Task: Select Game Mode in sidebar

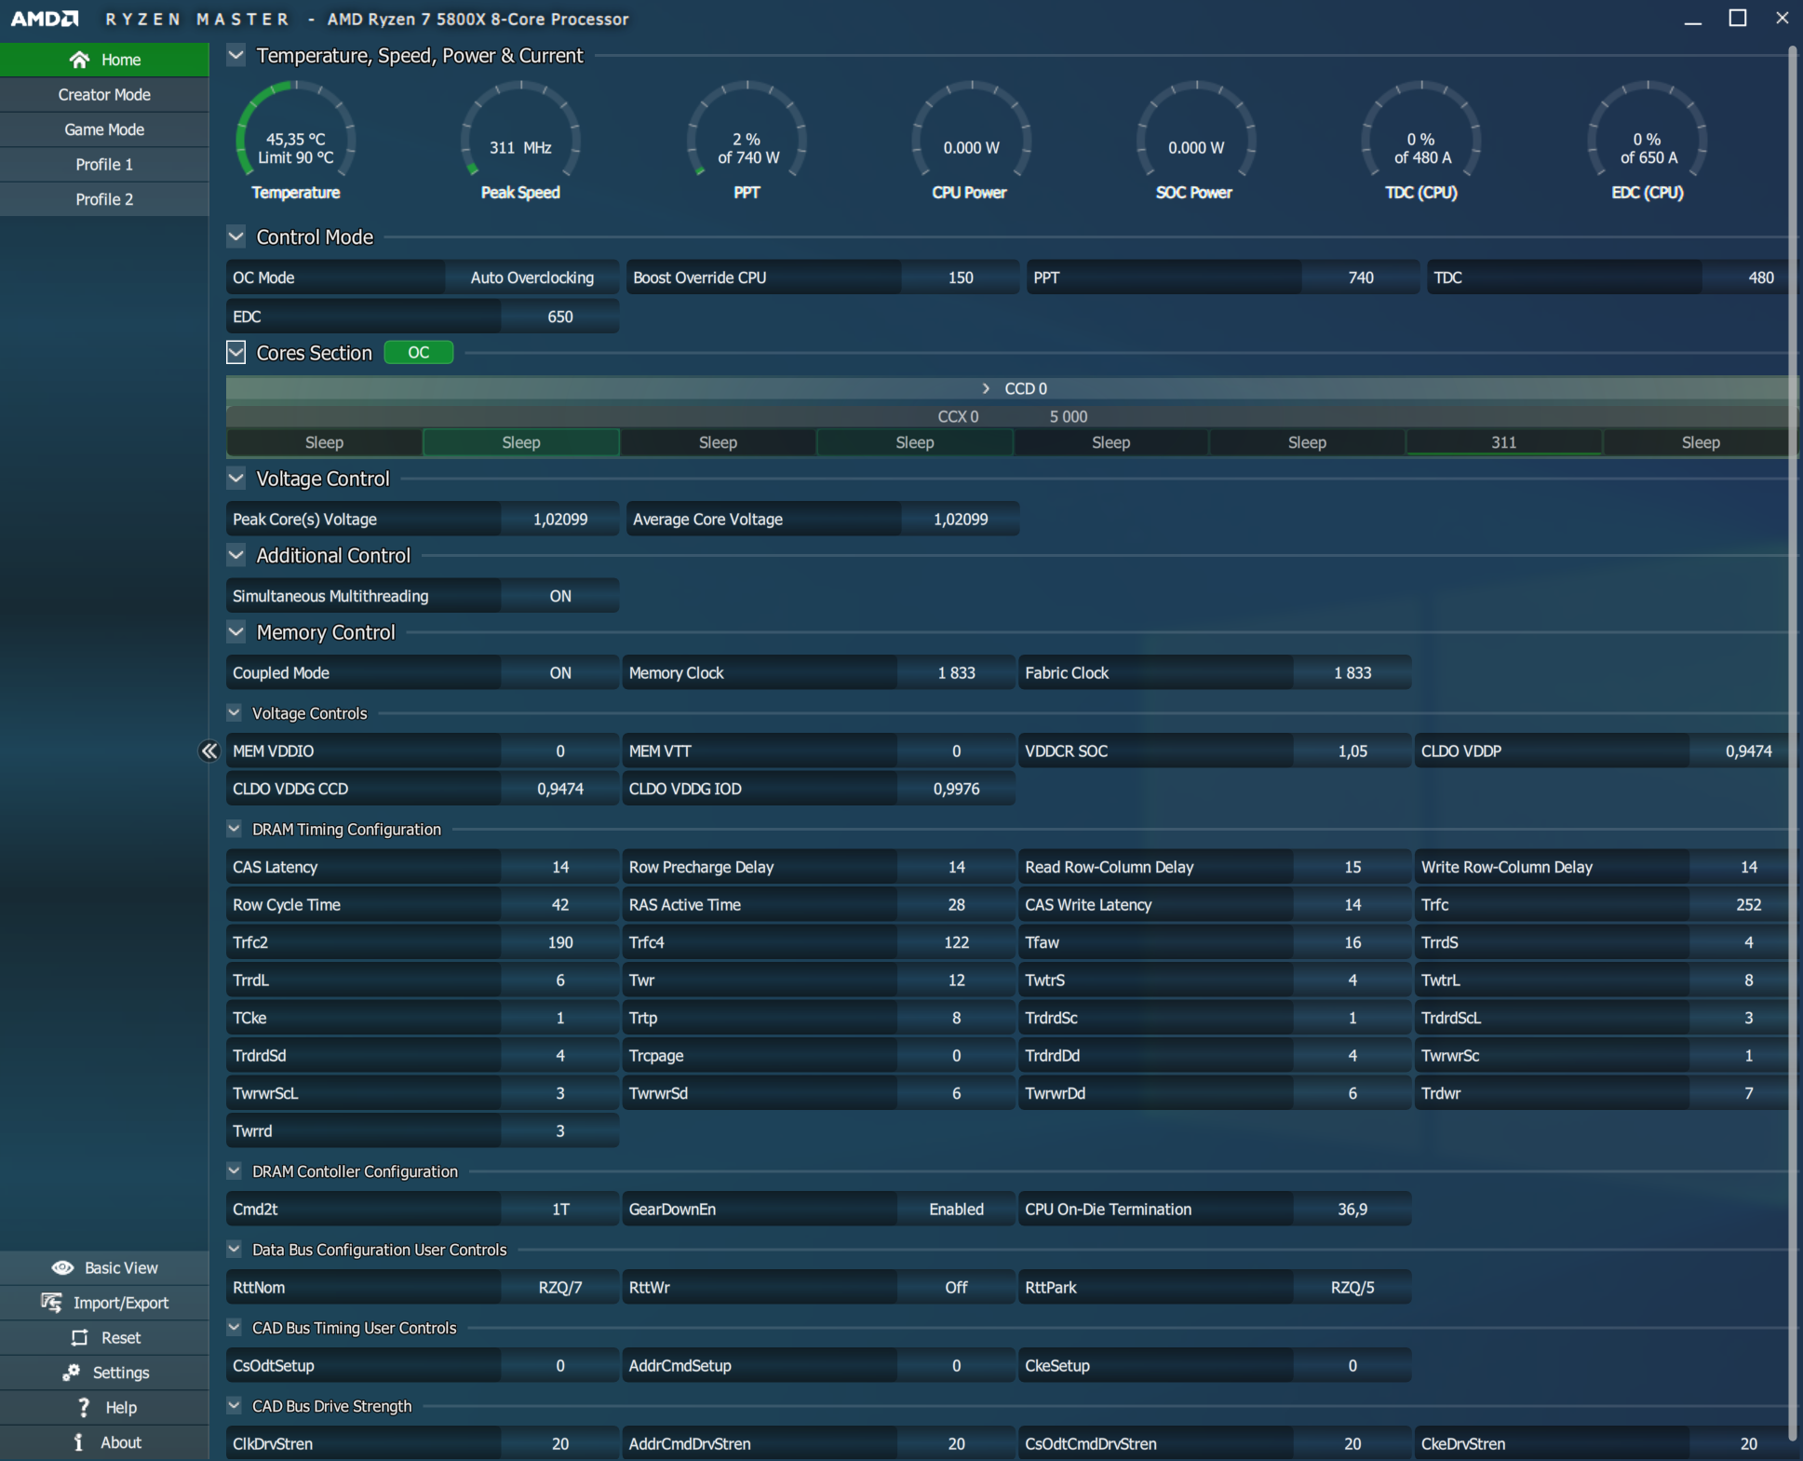Action: [104, 129]
